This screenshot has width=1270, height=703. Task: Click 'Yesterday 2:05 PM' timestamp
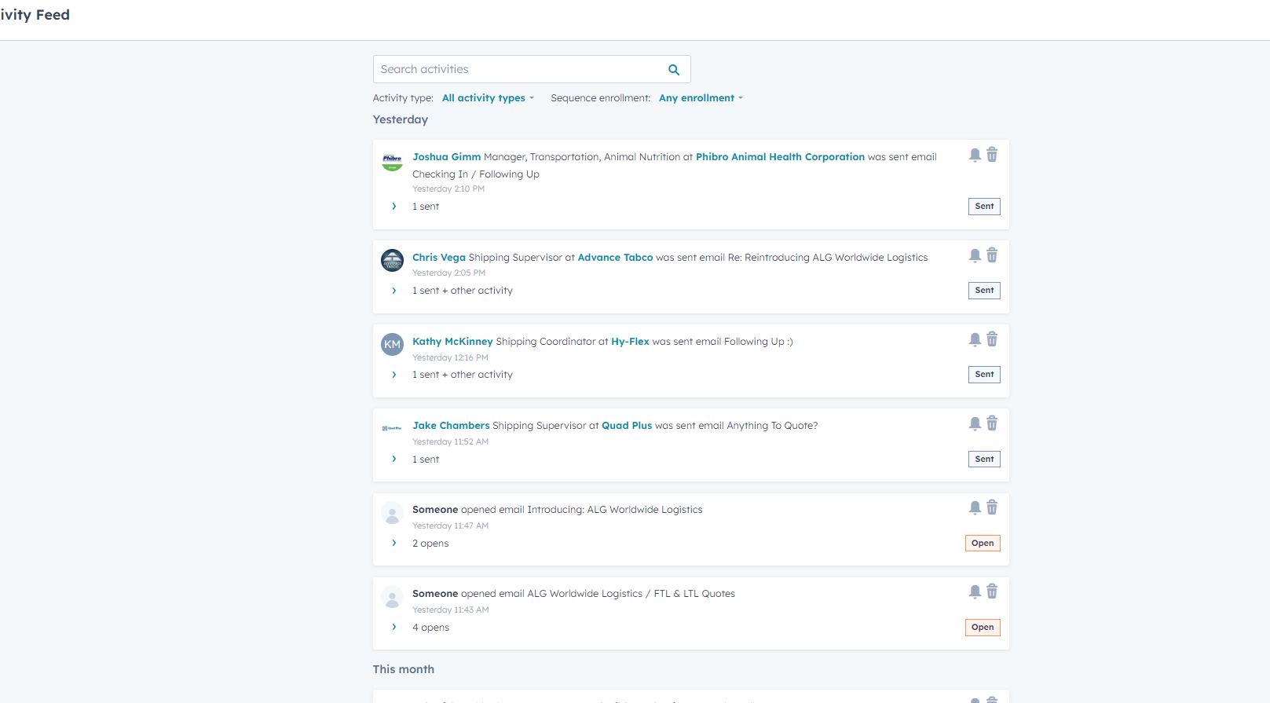pyautogui.click(x=449, y=273)
